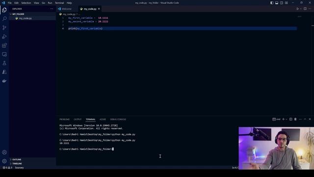Open terminal panel Views and More Actions
Image resolution: width=314 pixels, height=177 pixels.
(x=300, y=119)
